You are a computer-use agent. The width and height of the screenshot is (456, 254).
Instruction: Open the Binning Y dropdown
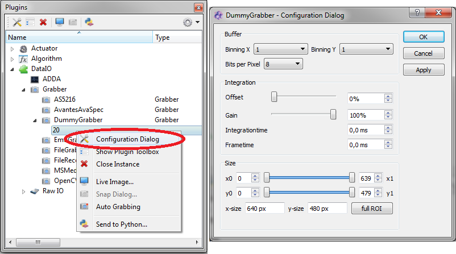pos(366,49)
